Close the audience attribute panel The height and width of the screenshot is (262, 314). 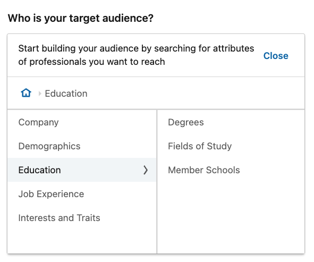coord(276,56)
